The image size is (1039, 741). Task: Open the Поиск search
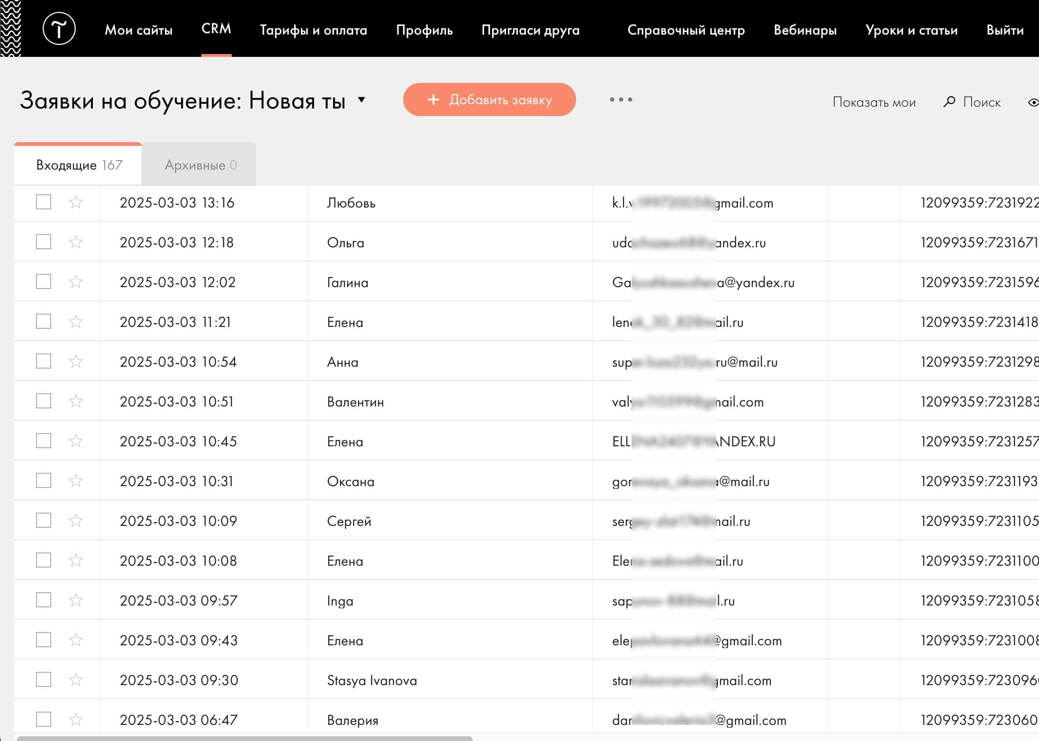coord(971,102)
